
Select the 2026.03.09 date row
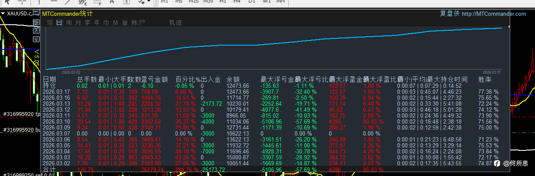pos(57,127)
